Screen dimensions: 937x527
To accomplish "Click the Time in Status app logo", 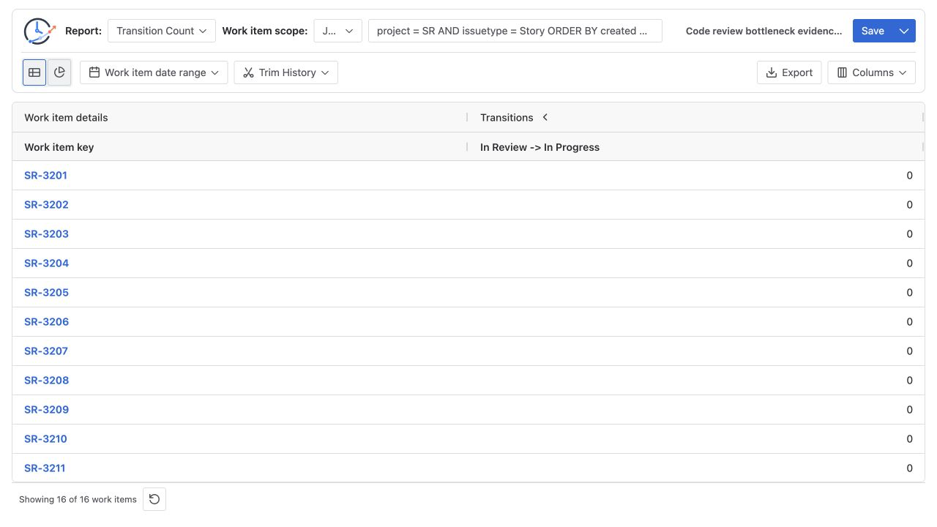I will pyautogui.click(x=40, y=31).
